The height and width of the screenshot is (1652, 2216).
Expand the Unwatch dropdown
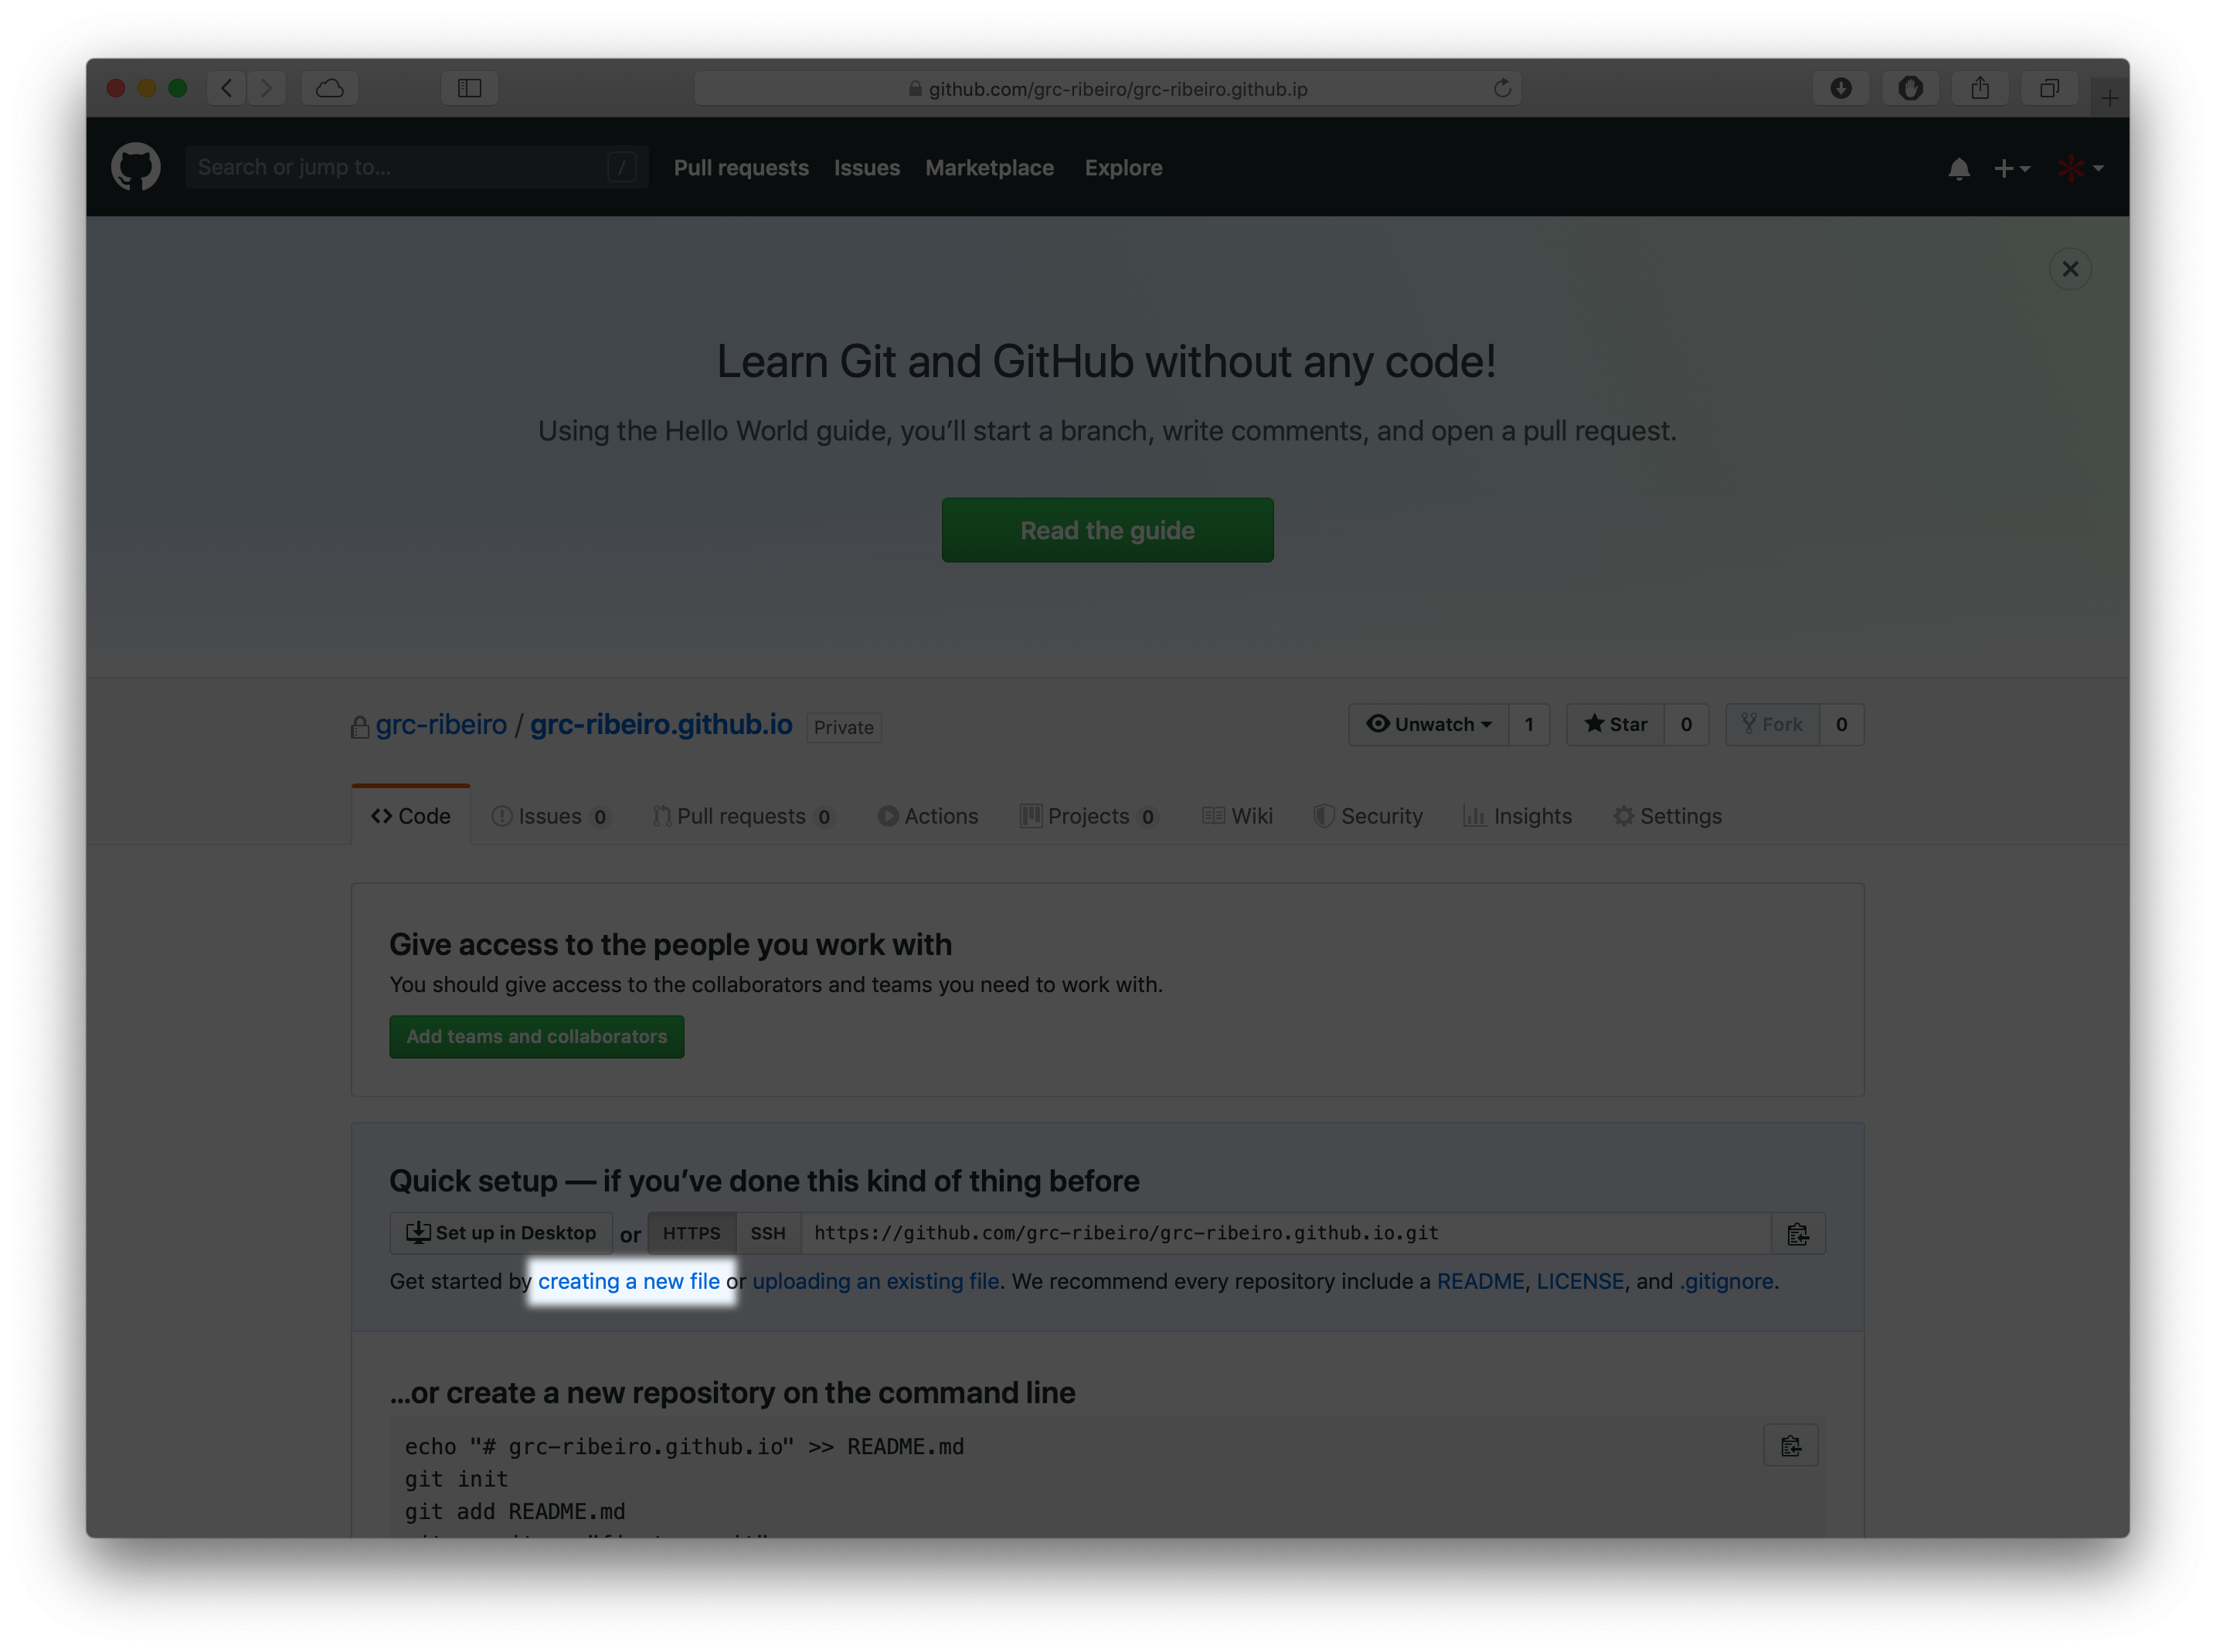click(1428, 724)
